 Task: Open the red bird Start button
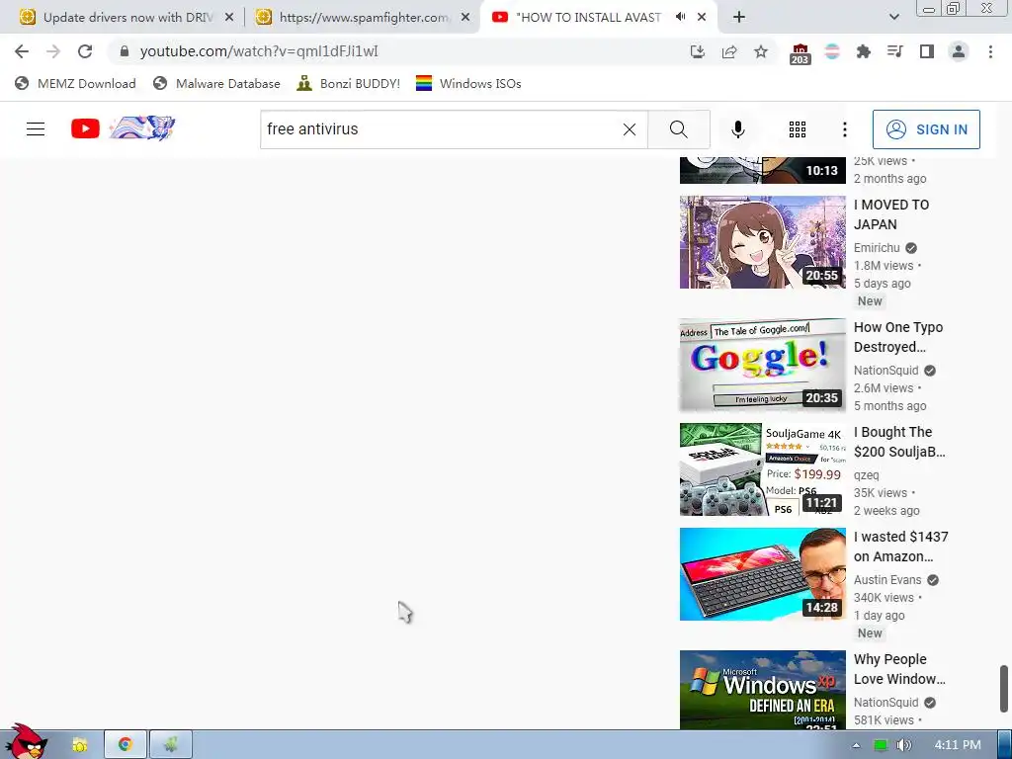[x=27, y=741]
